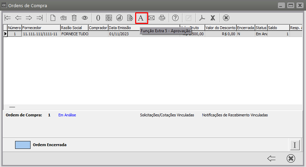Click the chart report icon

119,18
